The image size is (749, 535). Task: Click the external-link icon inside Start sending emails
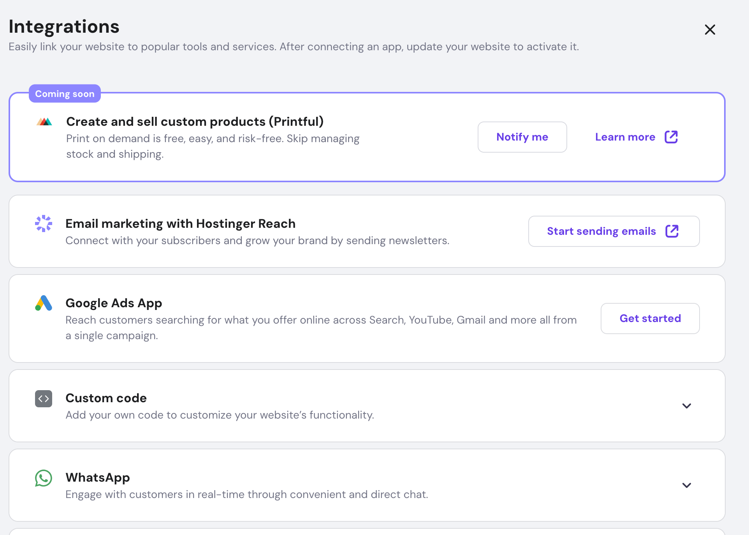[673, 231]
